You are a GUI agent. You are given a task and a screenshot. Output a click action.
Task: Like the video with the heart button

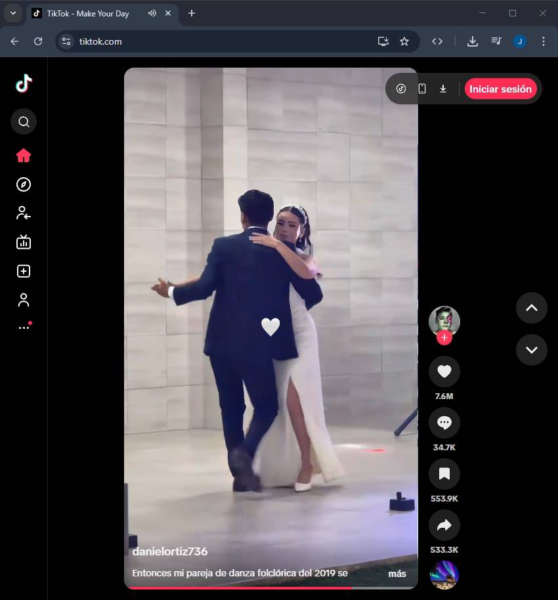[x=444, y=372]
